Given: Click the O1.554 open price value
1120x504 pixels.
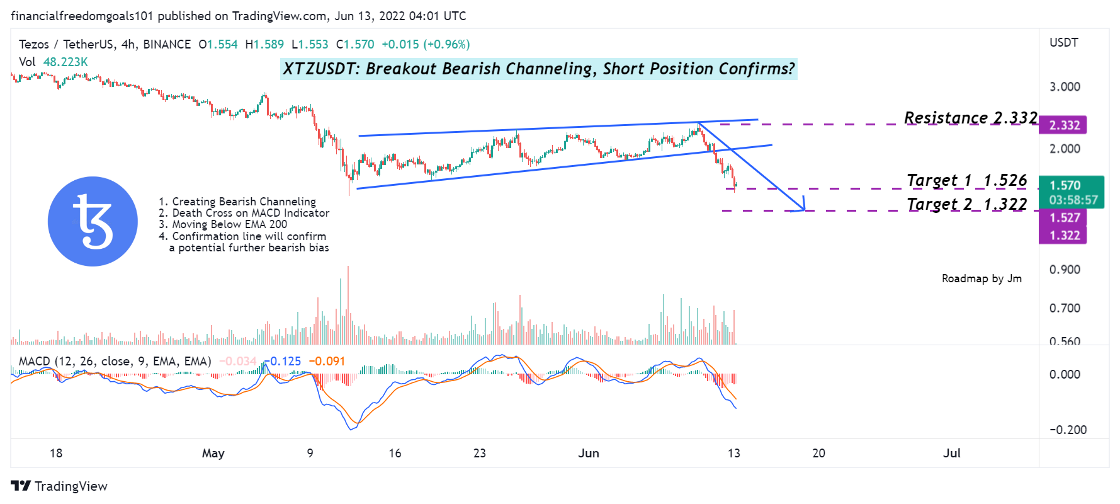Looking at the screenshot, I should tap(218, 44).
